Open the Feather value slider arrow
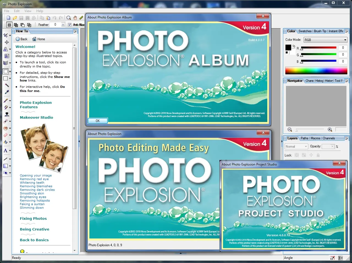The height and width of the screenshot is (263, 352). [x=63, y=25]
